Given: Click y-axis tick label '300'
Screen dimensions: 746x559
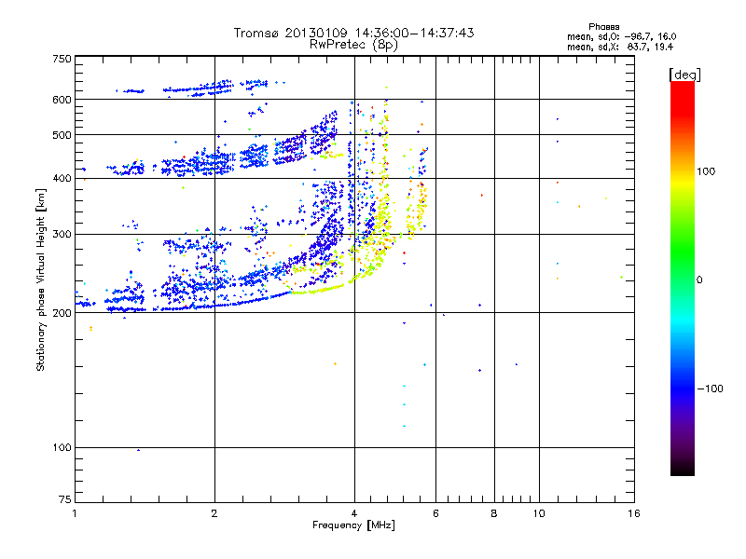Looking at the screenshot, I should click(62, 235).
